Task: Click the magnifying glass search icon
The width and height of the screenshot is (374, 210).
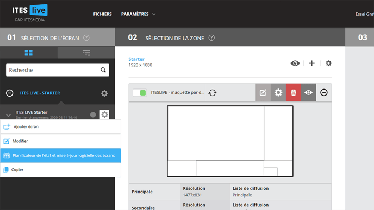Action: coord(103,70)
